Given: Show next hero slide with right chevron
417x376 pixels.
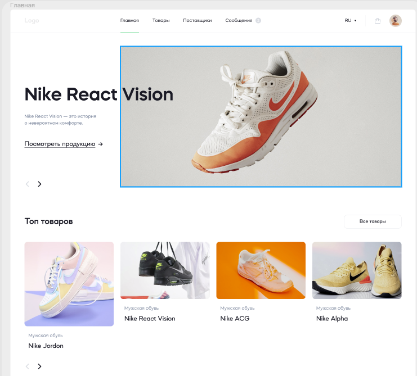Looking at the screenshot, I should pos(39,184).
